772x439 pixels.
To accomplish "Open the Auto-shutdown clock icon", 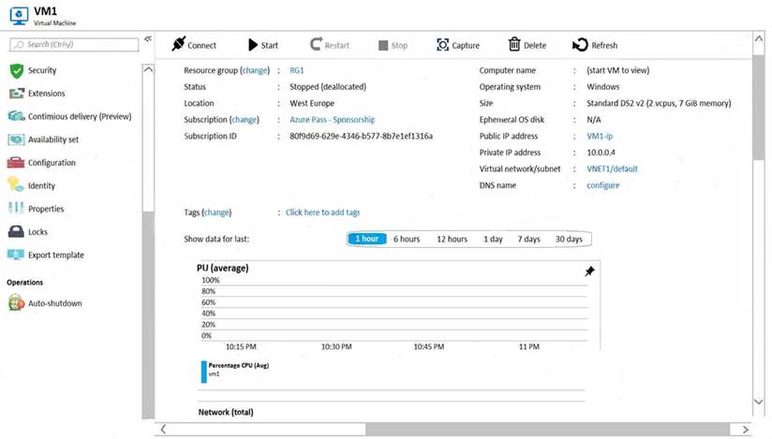I will point(16,303).
